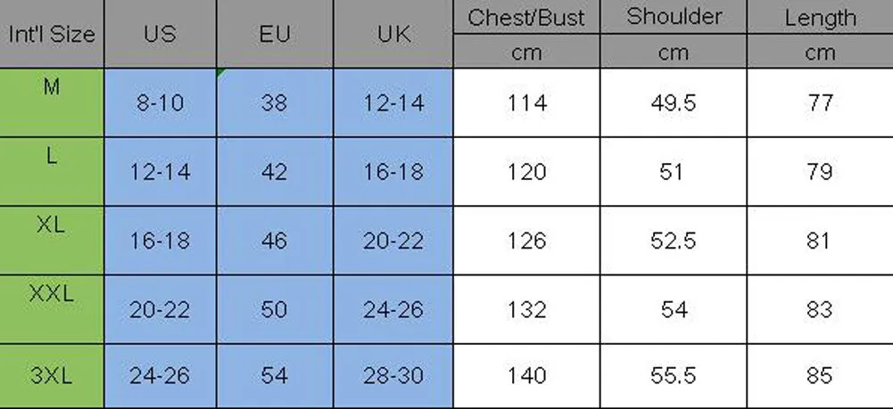This screenshot has width=893, height=409.
Task: Select the Int'l Size header cell
Action: tap(52, 34)
